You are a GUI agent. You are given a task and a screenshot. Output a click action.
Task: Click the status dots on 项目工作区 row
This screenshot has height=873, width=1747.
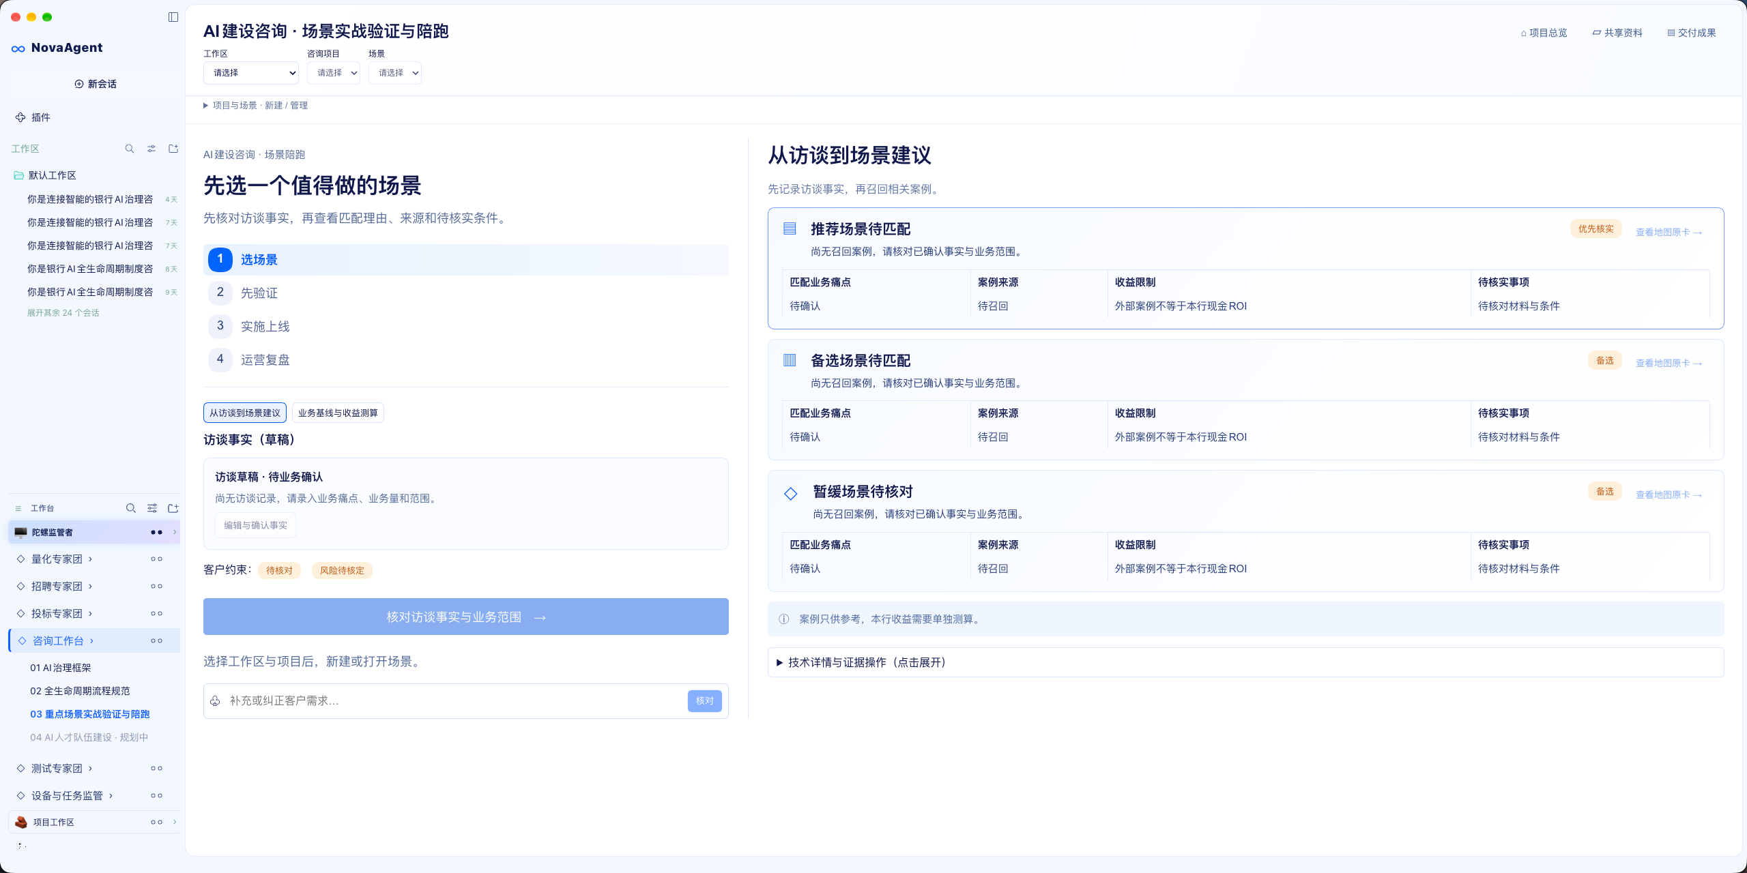(x=156, y=822)
